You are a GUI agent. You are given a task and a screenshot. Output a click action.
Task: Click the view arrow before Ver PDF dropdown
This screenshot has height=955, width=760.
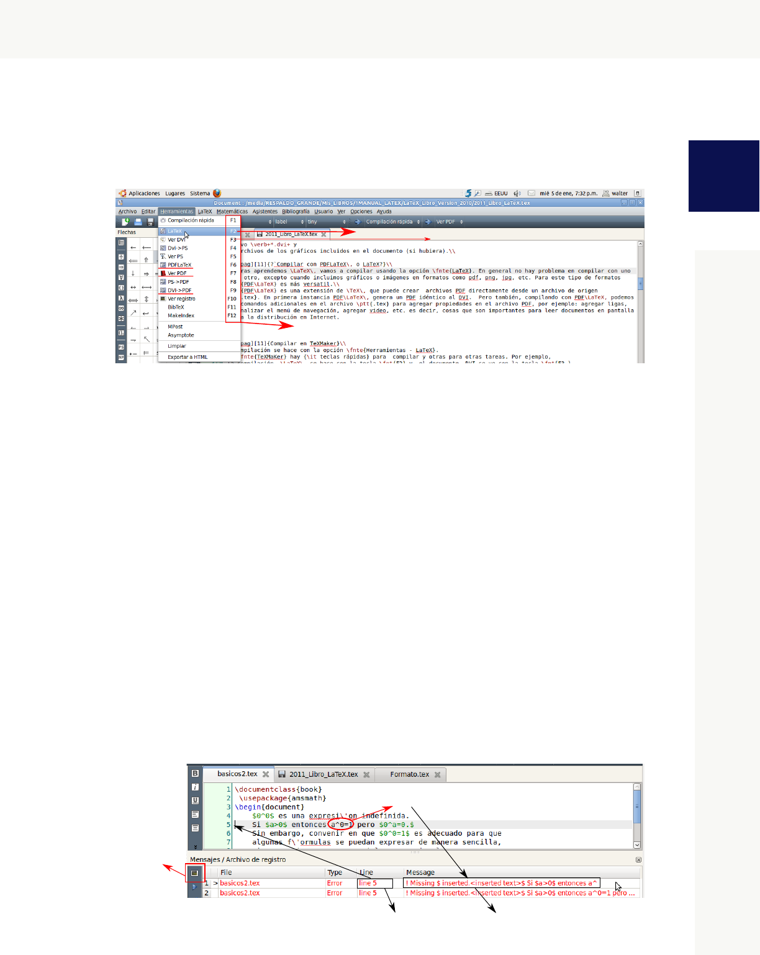click(428, 222)
